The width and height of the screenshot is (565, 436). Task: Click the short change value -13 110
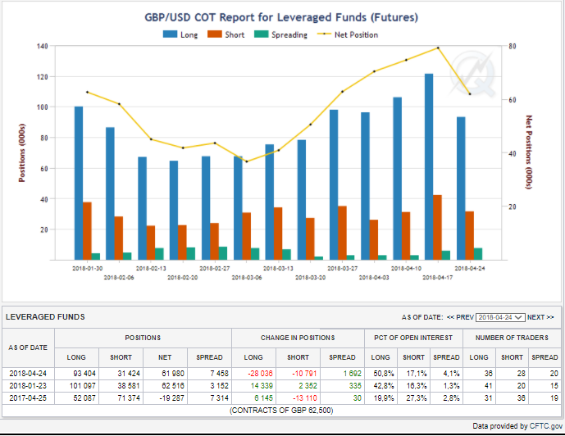(x=304, y=397)
